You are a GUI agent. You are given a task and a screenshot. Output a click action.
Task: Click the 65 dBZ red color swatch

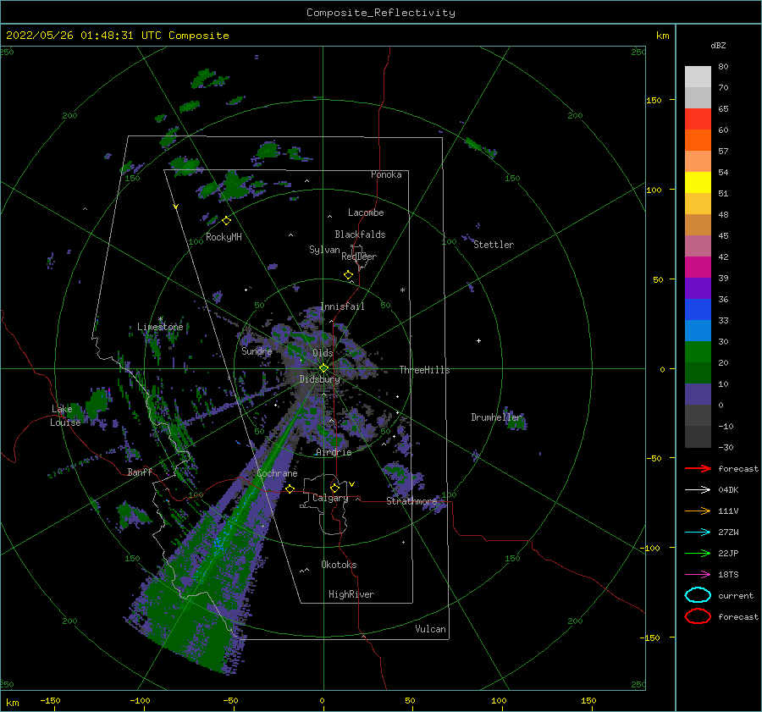tap(698, 119)
